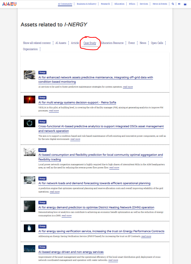Open Services menu item
The height and width of the screenshot is (264, 191).
pos(144,4)
